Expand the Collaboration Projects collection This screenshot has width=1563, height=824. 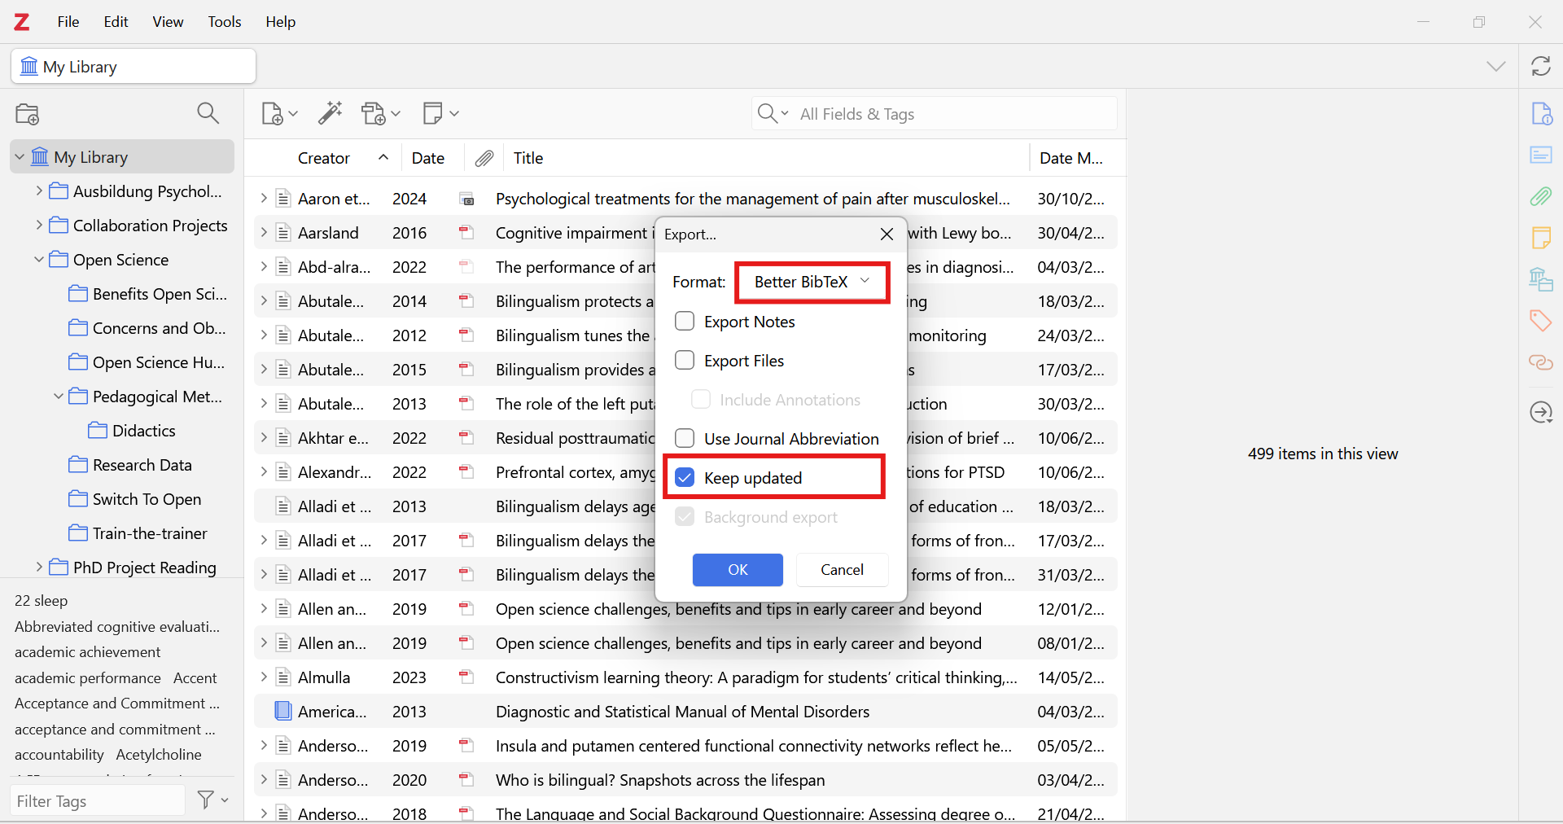coord(39,225)
